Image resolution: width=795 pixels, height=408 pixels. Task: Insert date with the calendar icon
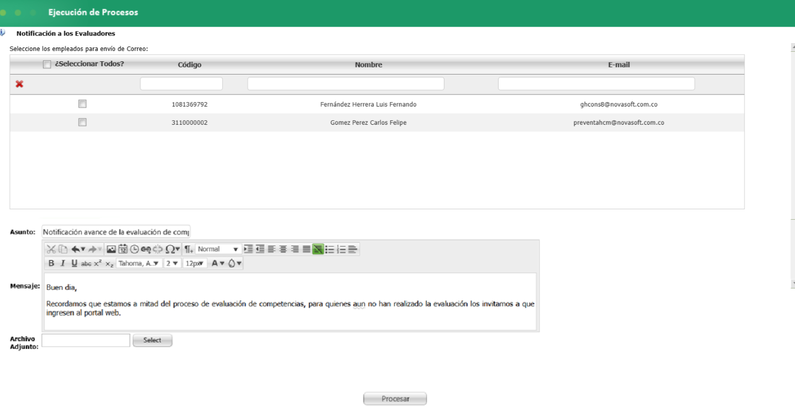pyautogui.click(x=123, y=249)
